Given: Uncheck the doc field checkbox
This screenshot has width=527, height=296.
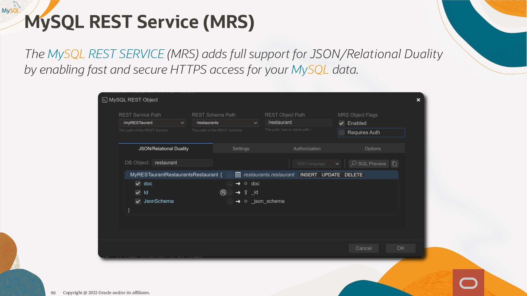Looking at the screenshot, I should point(138,184).
